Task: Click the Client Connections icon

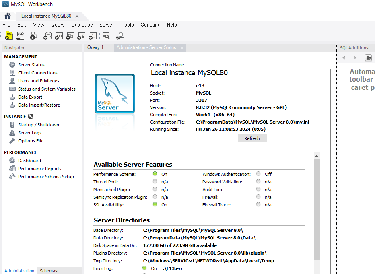Action: [12, 73]
